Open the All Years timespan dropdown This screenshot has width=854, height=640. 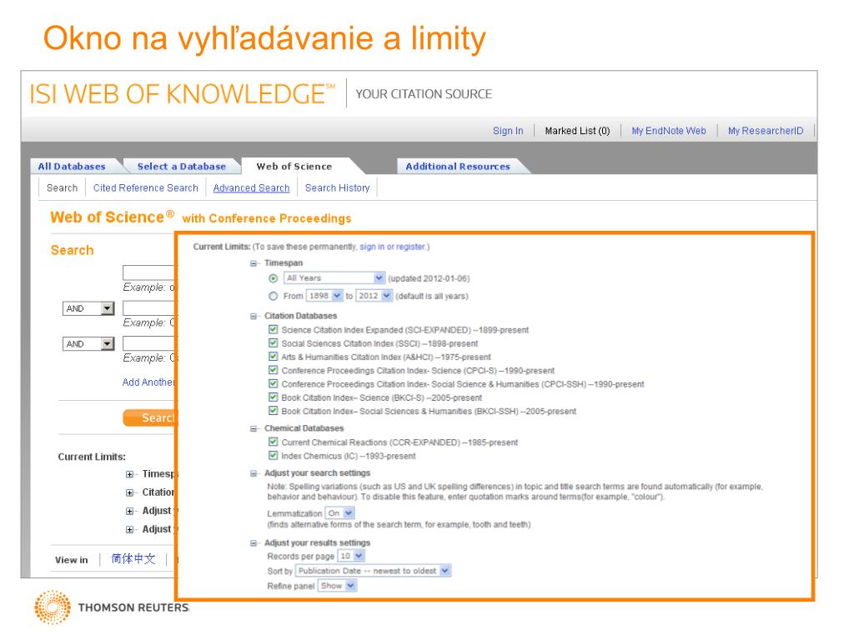(334, 278)
